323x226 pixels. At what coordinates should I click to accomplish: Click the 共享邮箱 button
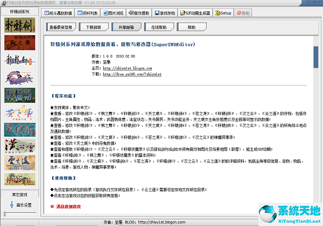click(x=127, y=27)
